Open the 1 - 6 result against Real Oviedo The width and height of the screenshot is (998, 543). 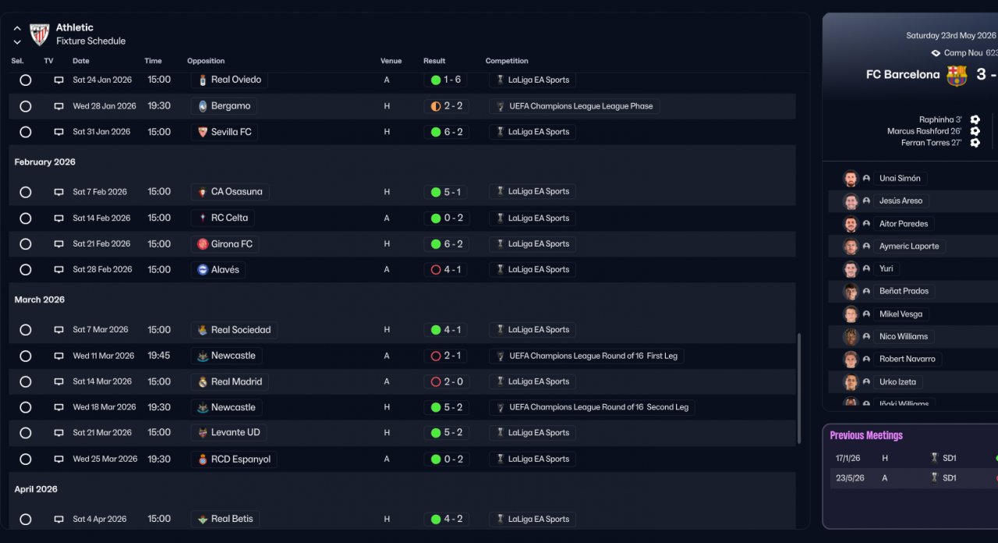pyautogui.click(x=446, y=80)
